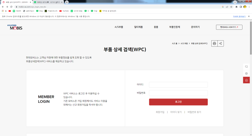Open a new browser tab
This screenshot has width=252, height=136.
pyautogui.click(x=67, y=2)
